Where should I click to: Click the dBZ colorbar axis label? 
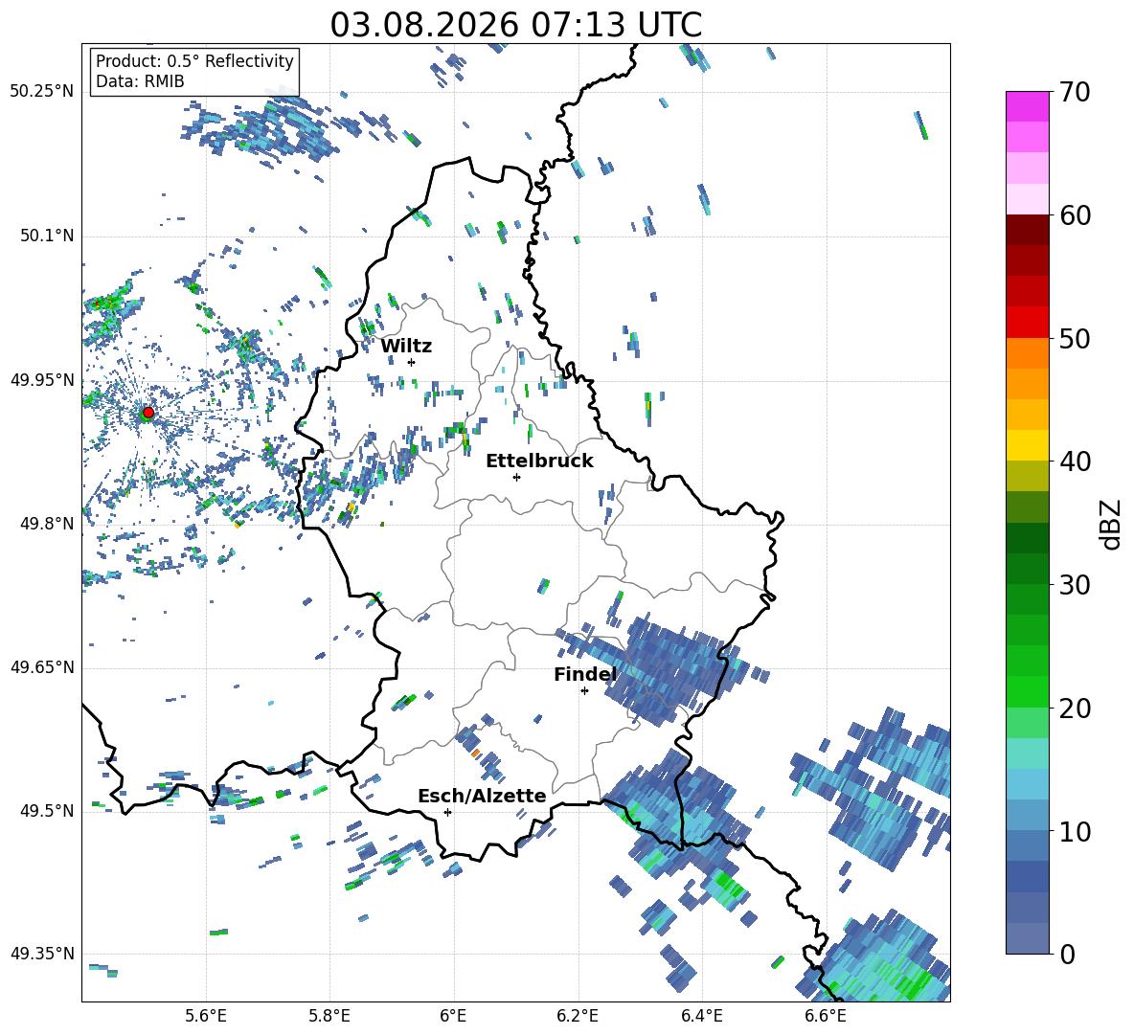pyautogui.click(x=1112, y=524)
